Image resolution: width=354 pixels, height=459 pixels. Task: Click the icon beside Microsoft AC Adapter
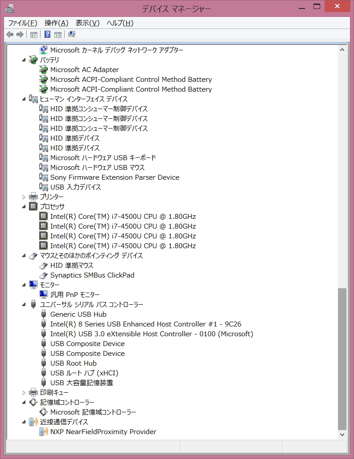click(x=43, y=70)
